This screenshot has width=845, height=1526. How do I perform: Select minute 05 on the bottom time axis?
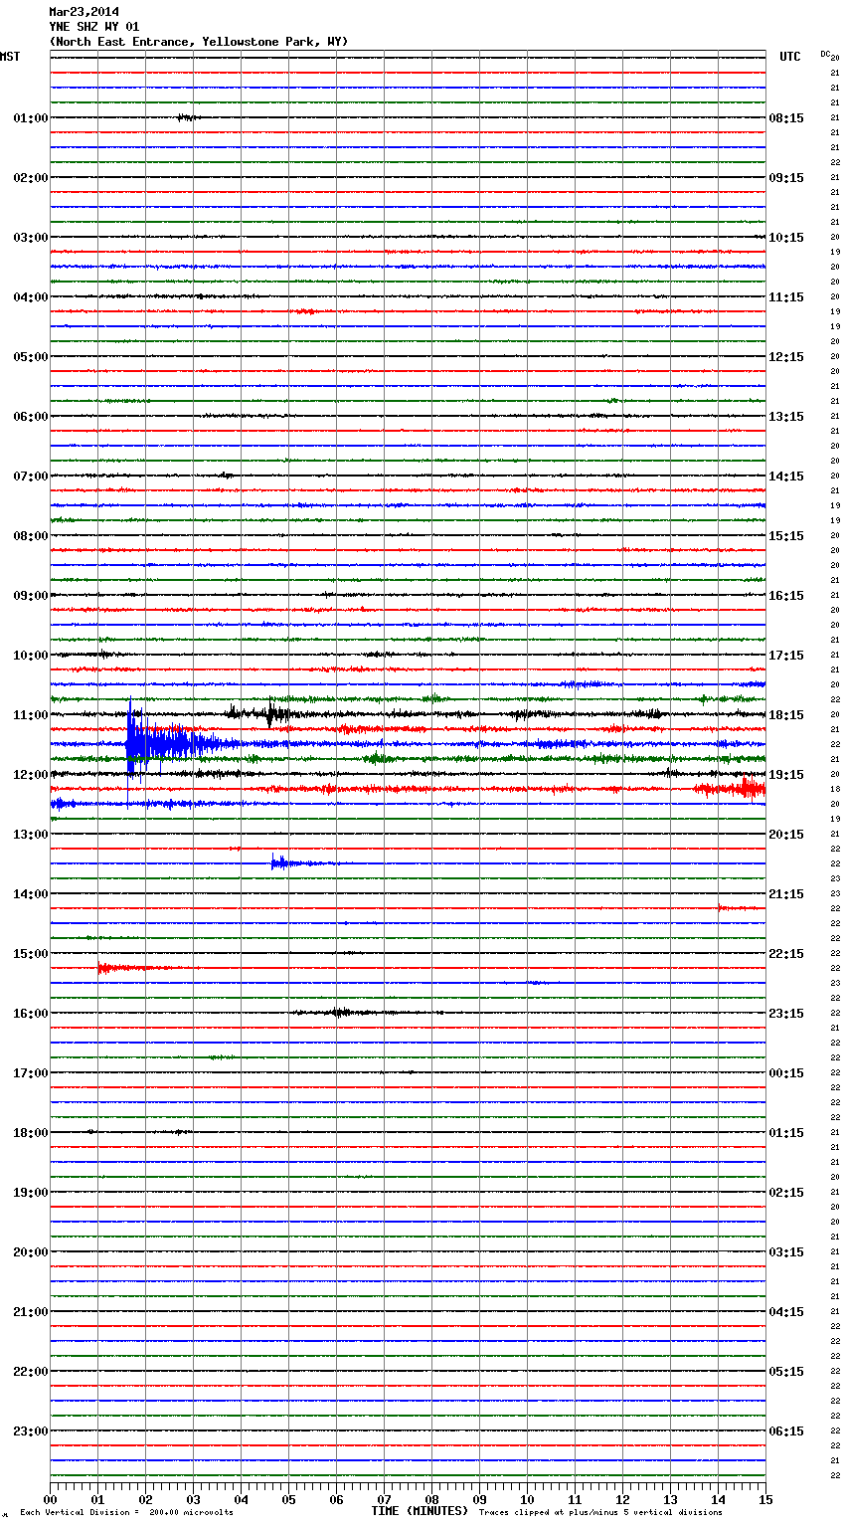click(x=288, y=1499)
